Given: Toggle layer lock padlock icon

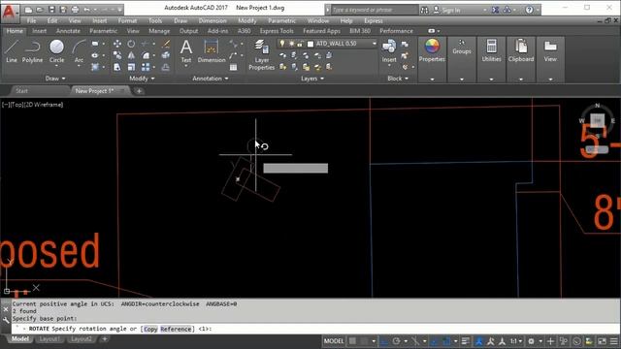Looking at the screenshot, I should (300, 44).
